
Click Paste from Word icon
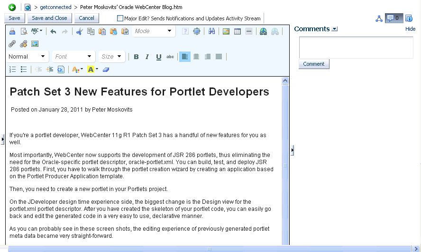pos(125,31)
